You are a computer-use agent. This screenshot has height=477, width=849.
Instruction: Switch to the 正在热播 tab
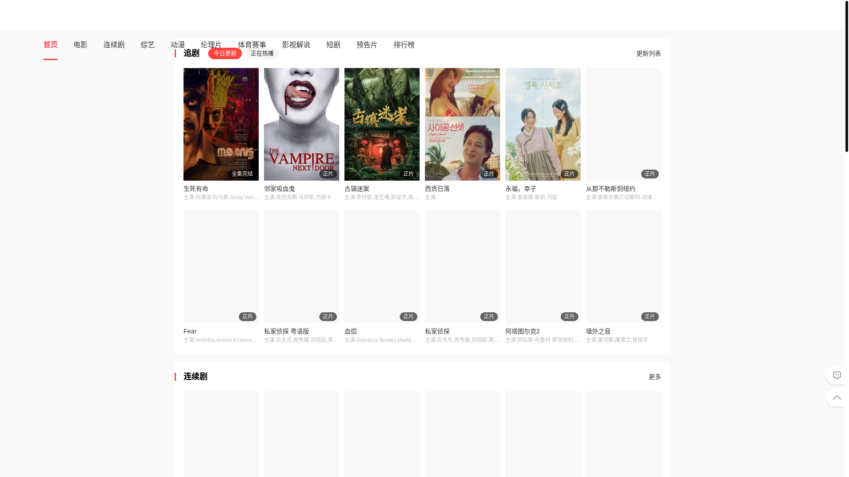(x=262, y=53)
